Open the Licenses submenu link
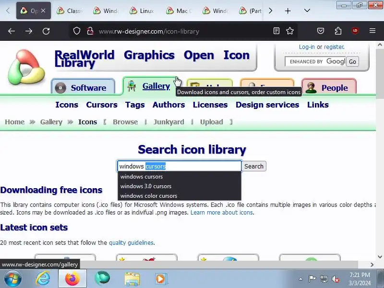The height and width of the screenshot is (288, 384). pyautogui.click(x=210, y=105)
